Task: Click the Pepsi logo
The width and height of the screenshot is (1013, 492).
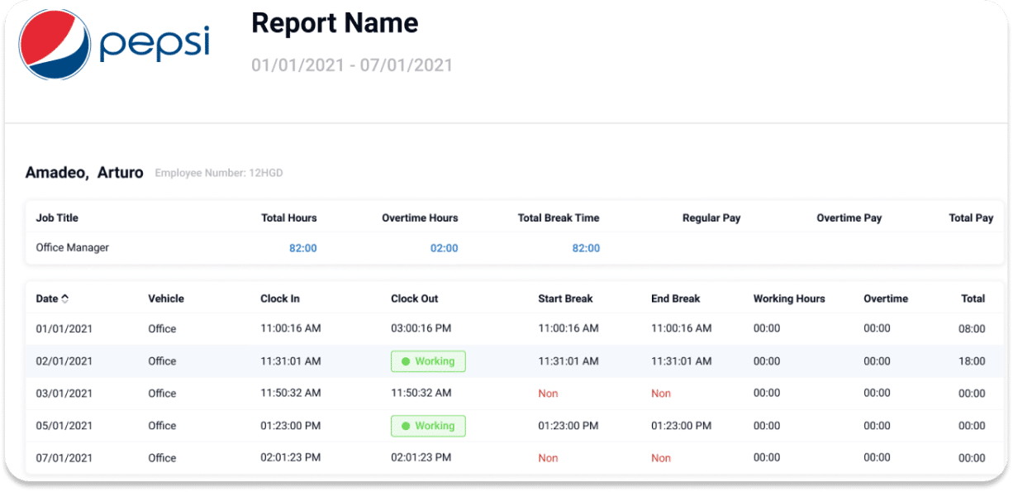Action: point(115,45)
